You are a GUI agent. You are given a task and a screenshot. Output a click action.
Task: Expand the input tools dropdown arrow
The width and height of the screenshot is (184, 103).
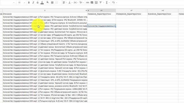[x=117, y=3]
